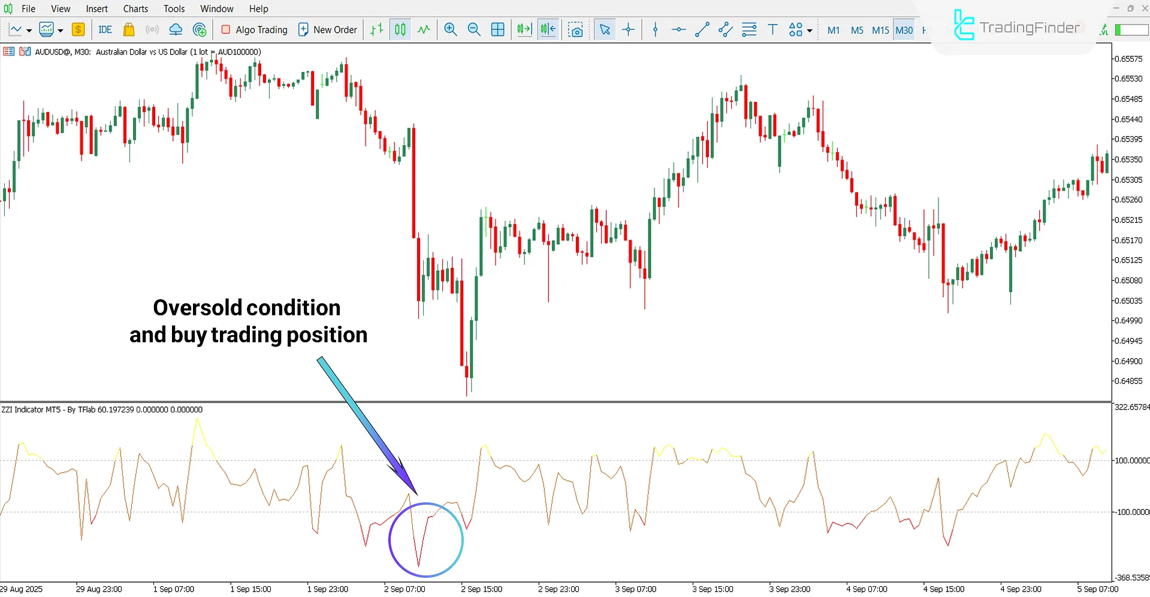Toggle Algo Trading on

253,29
